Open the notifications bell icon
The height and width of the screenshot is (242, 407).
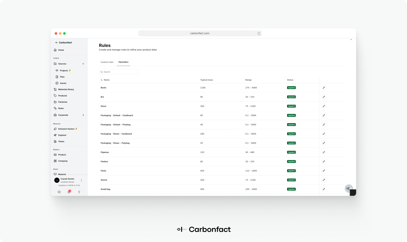pyautogui.click(x=69, y=192)
